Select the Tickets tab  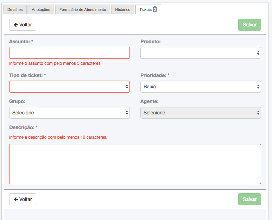[x=148, y=10]
